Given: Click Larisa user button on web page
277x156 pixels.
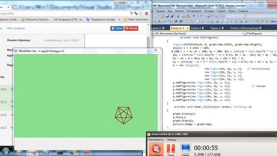Looking at the screenshot, I should coord(117,28).
